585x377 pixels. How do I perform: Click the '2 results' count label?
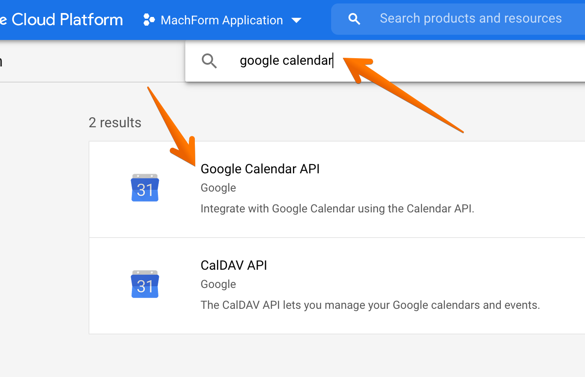(115, 123)
